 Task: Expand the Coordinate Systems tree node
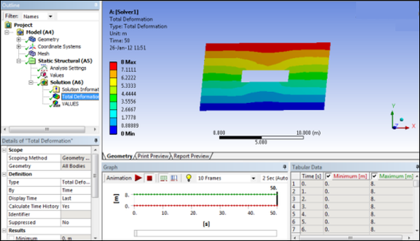[19, 46]
